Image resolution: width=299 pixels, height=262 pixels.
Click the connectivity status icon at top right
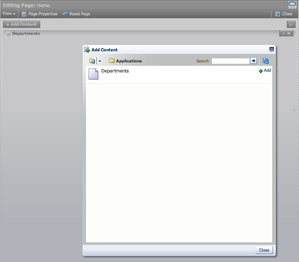click(x=292, y=4)
